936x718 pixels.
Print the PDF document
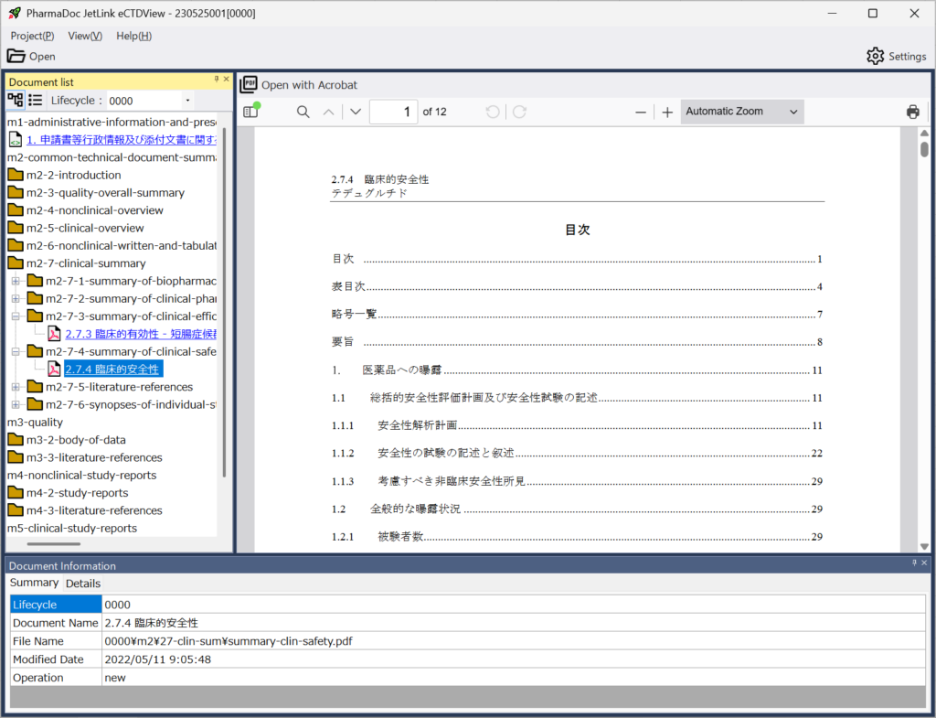point(912,113)
